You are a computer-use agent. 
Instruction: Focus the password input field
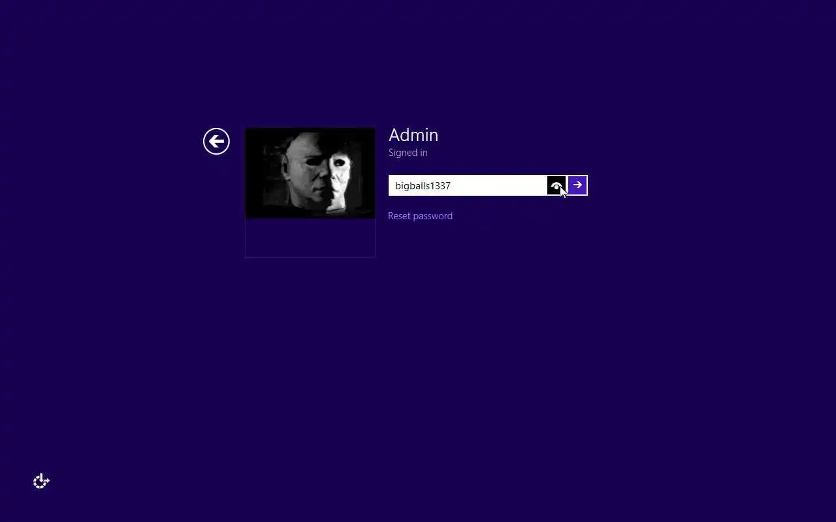point(468,185)
